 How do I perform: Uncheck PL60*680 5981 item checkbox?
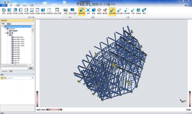[12, 37]
